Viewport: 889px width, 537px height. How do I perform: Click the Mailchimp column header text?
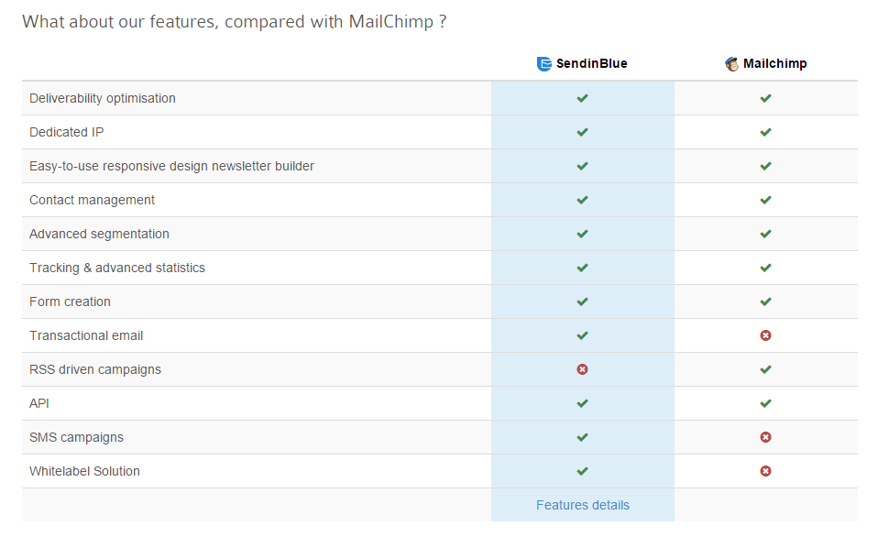(774, 63)
